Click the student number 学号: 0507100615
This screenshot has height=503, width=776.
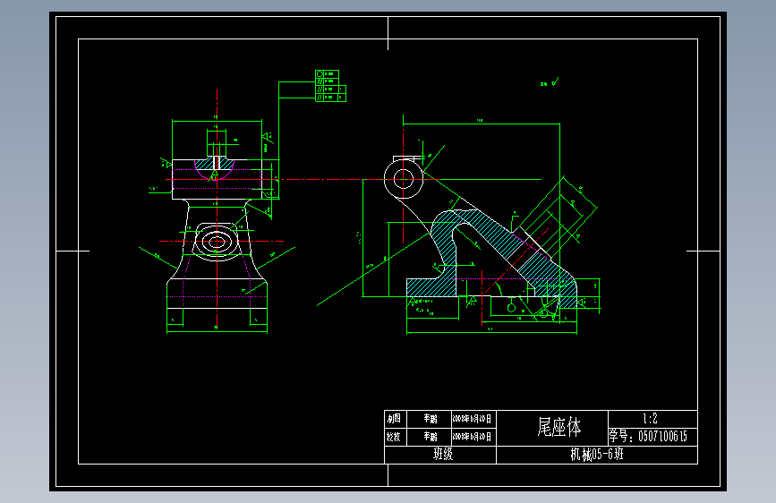[x=648, y=436]
